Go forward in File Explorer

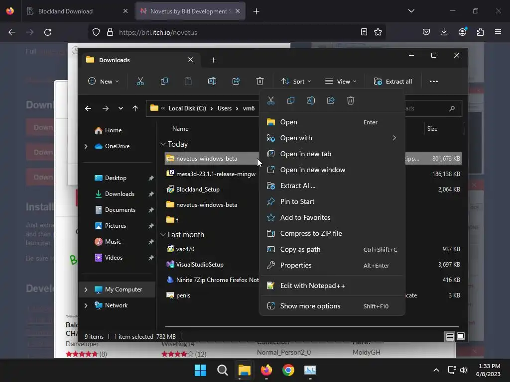coord(106,108)
